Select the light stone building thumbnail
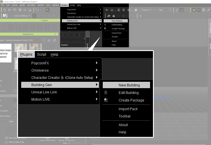The height and width of the screenshot is (145, 211). click(21, 47)
